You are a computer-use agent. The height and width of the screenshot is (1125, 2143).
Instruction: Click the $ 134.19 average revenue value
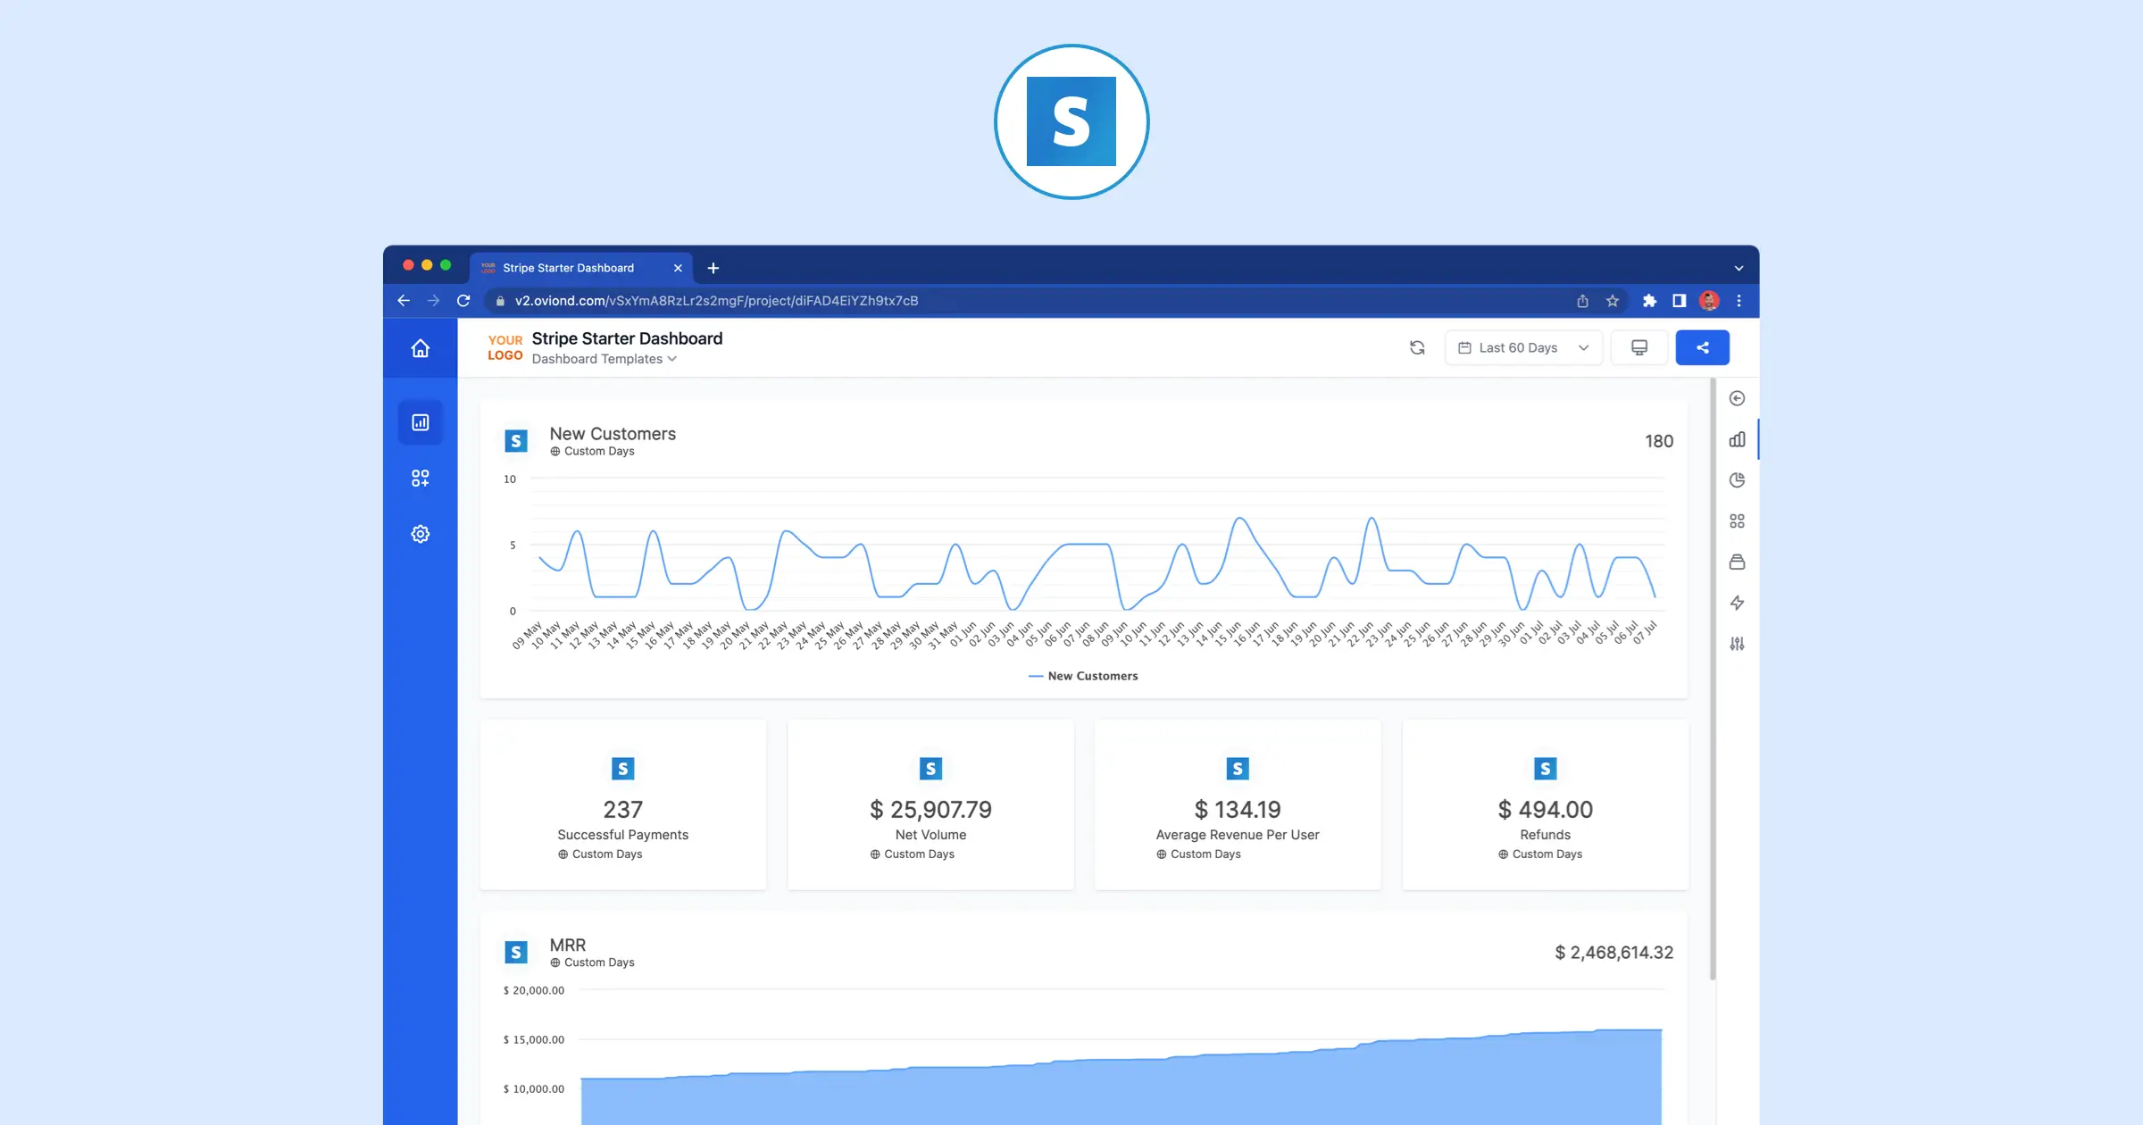click(1238, 810)
